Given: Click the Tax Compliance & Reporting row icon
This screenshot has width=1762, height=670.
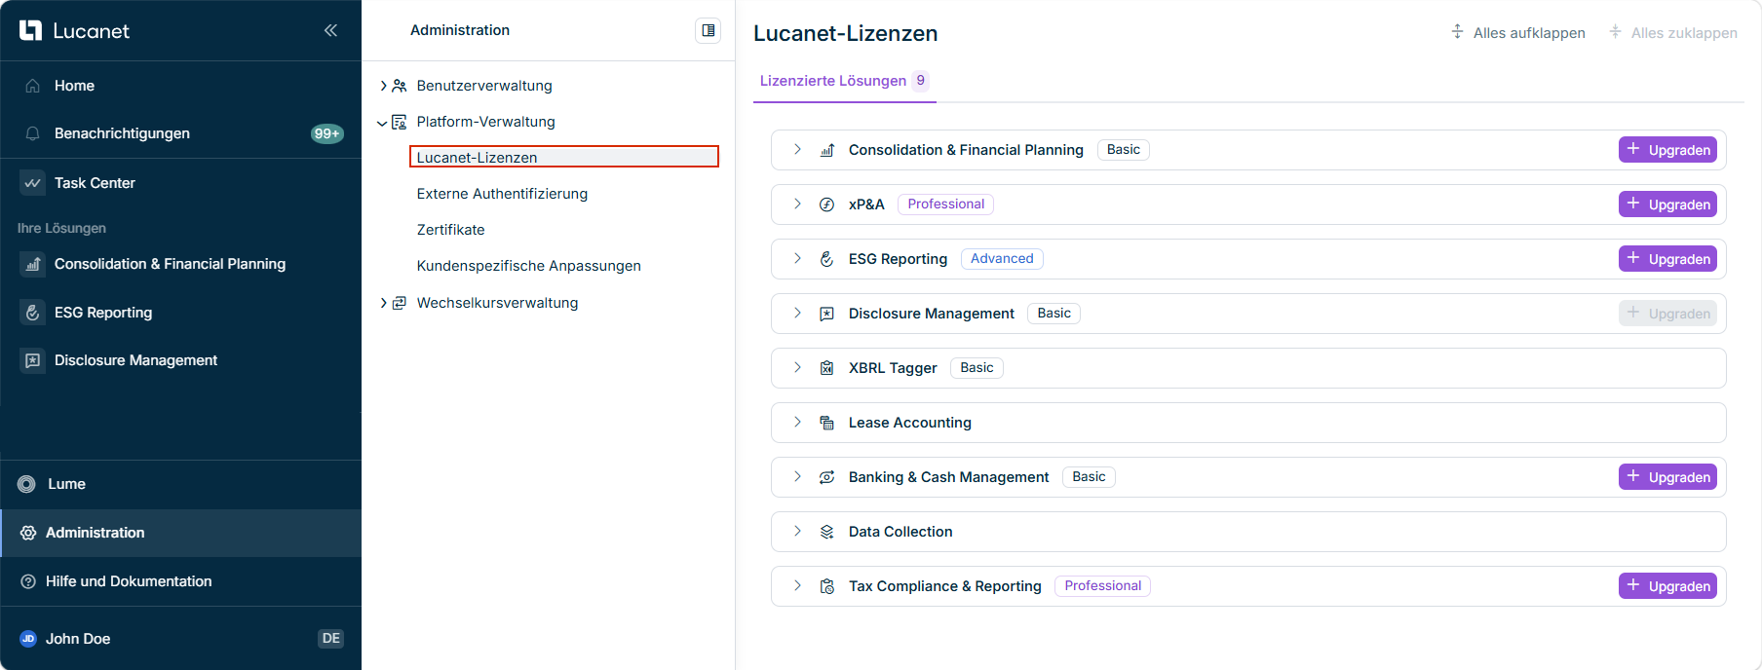Looking at the screenshot, I should pyautogui.click(x=826, y=586).
